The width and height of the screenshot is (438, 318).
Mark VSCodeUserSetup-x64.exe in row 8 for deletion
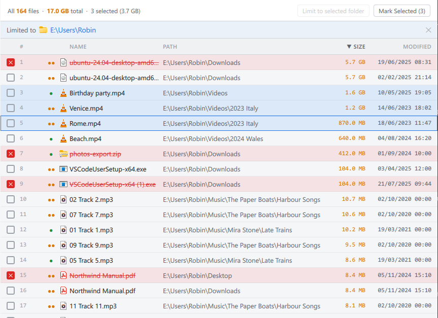pos(11,169)
